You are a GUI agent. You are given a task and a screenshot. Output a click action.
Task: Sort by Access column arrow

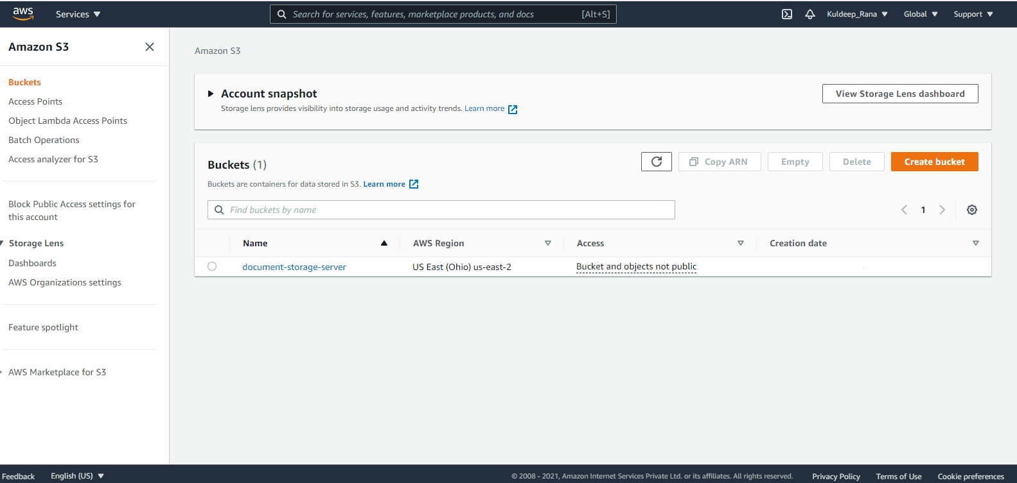741,243
